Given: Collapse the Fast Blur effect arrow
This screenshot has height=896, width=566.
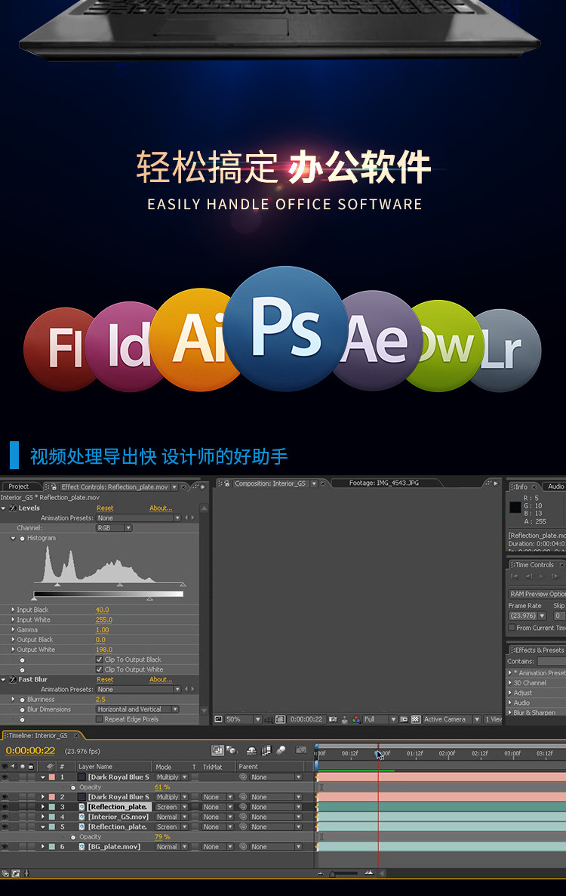Looking at the screenshot, I should [x=4, y=679].
